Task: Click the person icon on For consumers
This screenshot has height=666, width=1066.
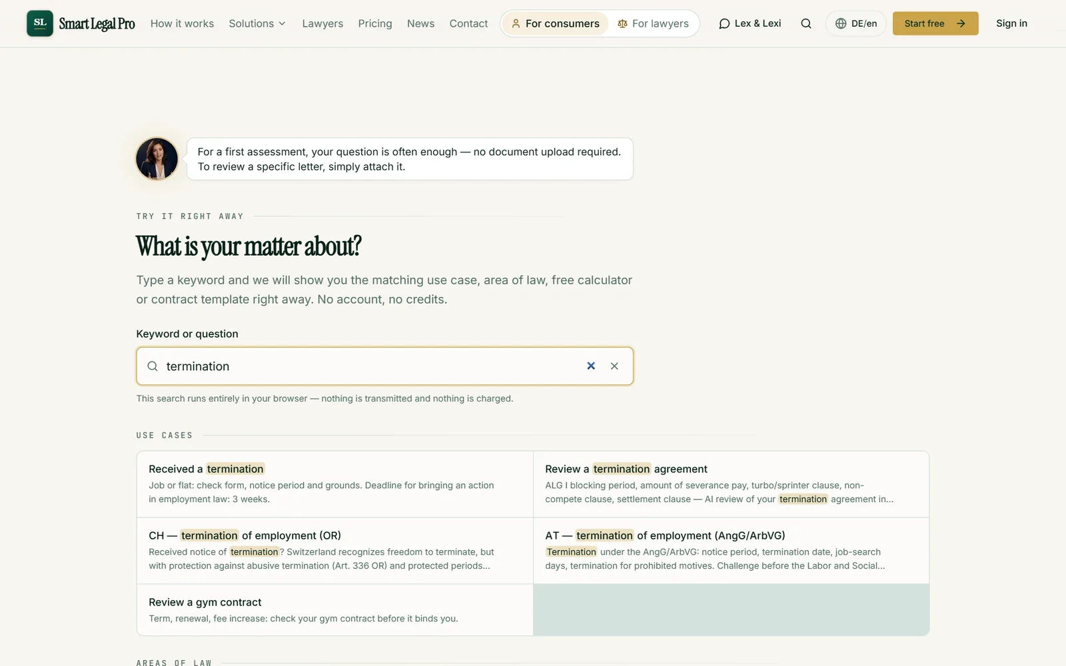Action: [x=516, y=23]
